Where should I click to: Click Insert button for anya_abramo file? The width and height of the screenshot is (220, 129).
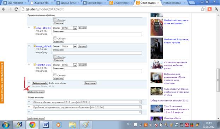[x=82, y=28]
